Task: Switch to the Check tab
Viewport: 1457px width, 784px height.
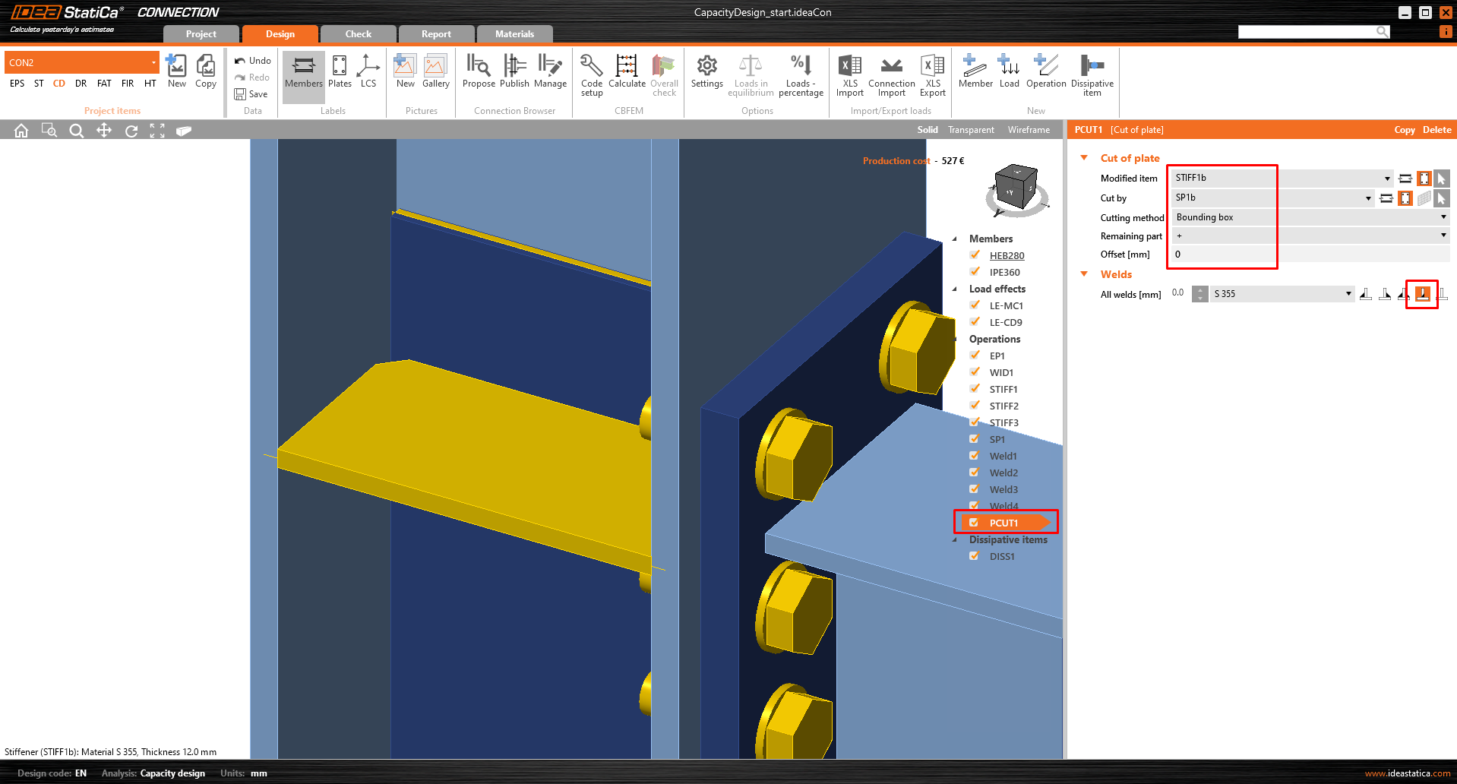Action: pyautogui.click(x=358, y=34)
